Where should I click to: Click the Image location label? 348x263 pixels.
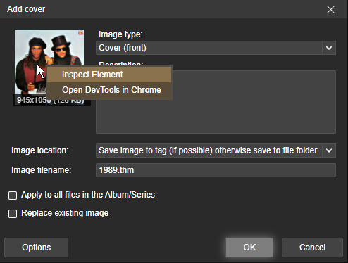(39, 150)
